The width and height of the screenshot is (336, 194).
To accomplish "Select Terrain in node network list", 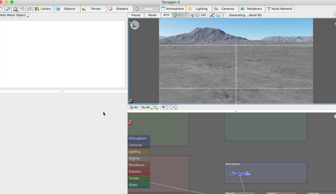I will [x=139, y=178].
